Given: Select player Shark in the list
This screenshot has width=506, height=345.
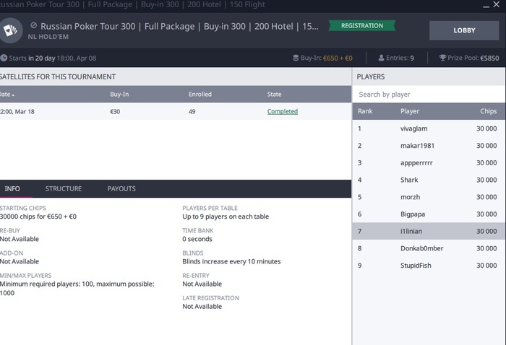Looking at the screenshot, I should [429, 180].
